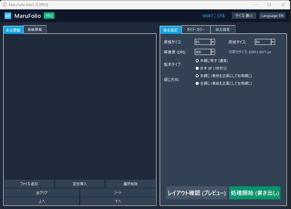Click the DPI field showing 600
Viewport: 291px width, 209px height.
203,52
